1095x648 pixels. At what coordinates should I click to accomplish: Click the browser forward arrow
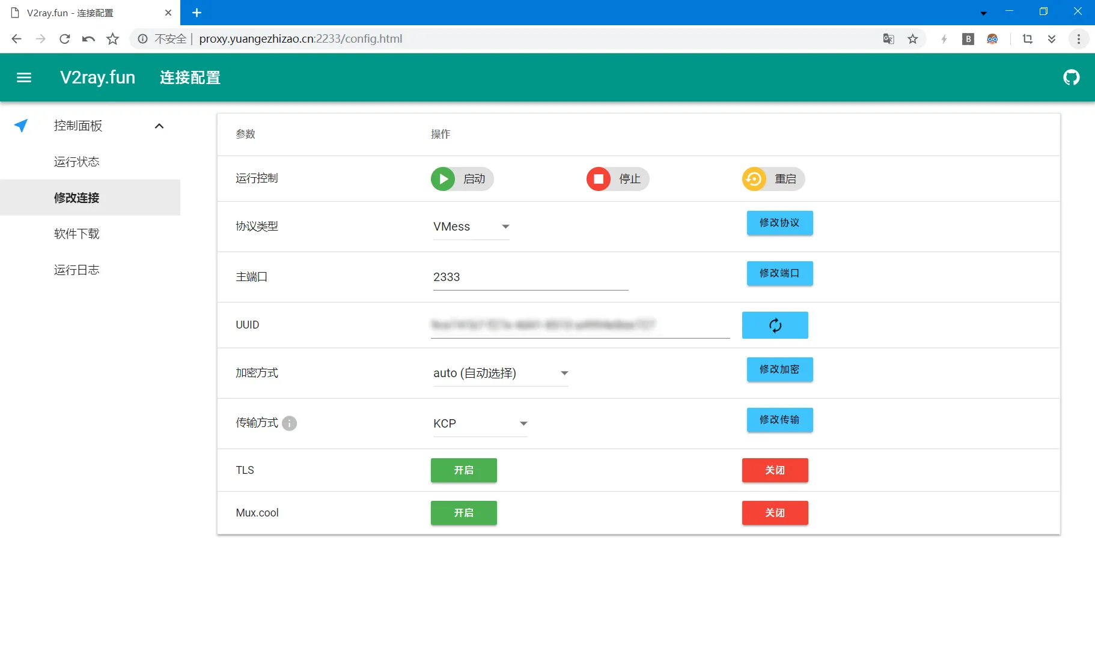tap(40, 39)
